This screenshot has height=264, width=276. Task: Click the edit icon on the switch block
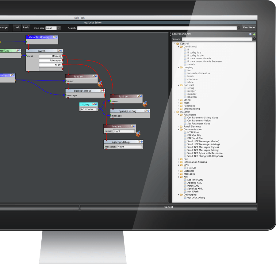(59, 51)
